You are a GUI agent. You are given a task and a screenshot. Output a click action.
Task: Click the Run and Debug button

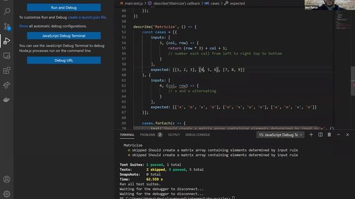(x=64, y=7)
